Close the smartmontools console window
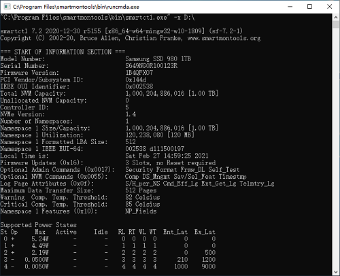The image size is (340, 276). coord(329,7)
